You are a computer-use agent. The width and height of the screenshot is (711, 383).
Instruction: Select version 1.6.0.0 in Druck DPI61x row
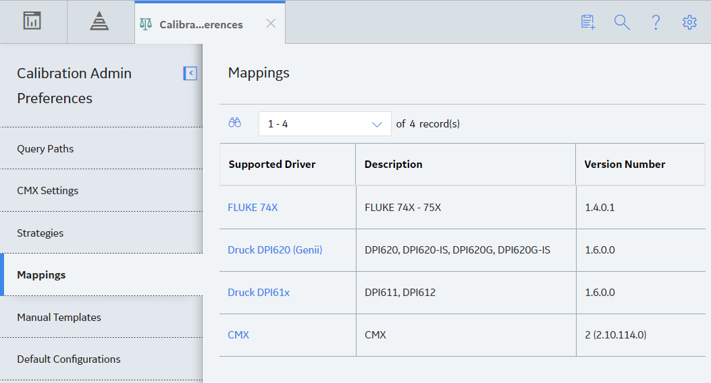pos(641,293)
